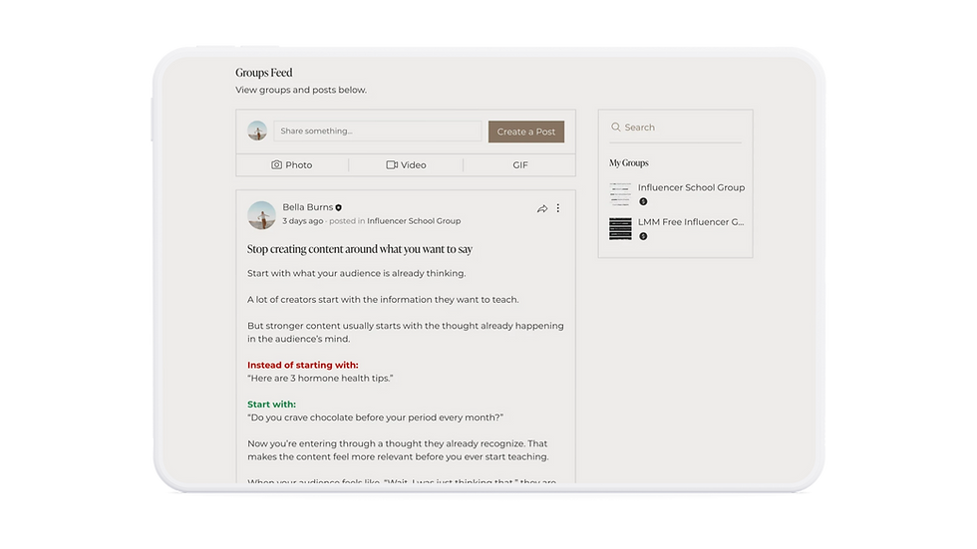Click the LMM Free Influencer thumbnail image
Image resolution: width=977 pixels, height=549 pixels.
(x=620, y=228)
